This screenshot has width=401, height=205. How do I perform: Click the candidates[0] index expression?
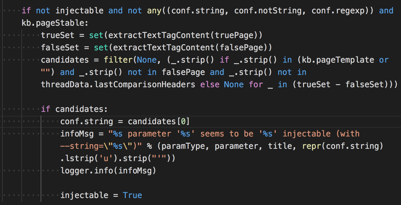click(x=159, y=122)
